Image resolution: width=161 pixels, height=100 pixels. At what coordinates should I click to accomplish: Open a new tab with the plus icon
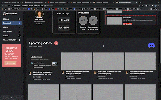click(140, 2)
